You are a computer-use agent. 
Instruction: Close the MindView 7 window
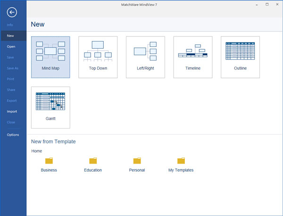(277, 4)
